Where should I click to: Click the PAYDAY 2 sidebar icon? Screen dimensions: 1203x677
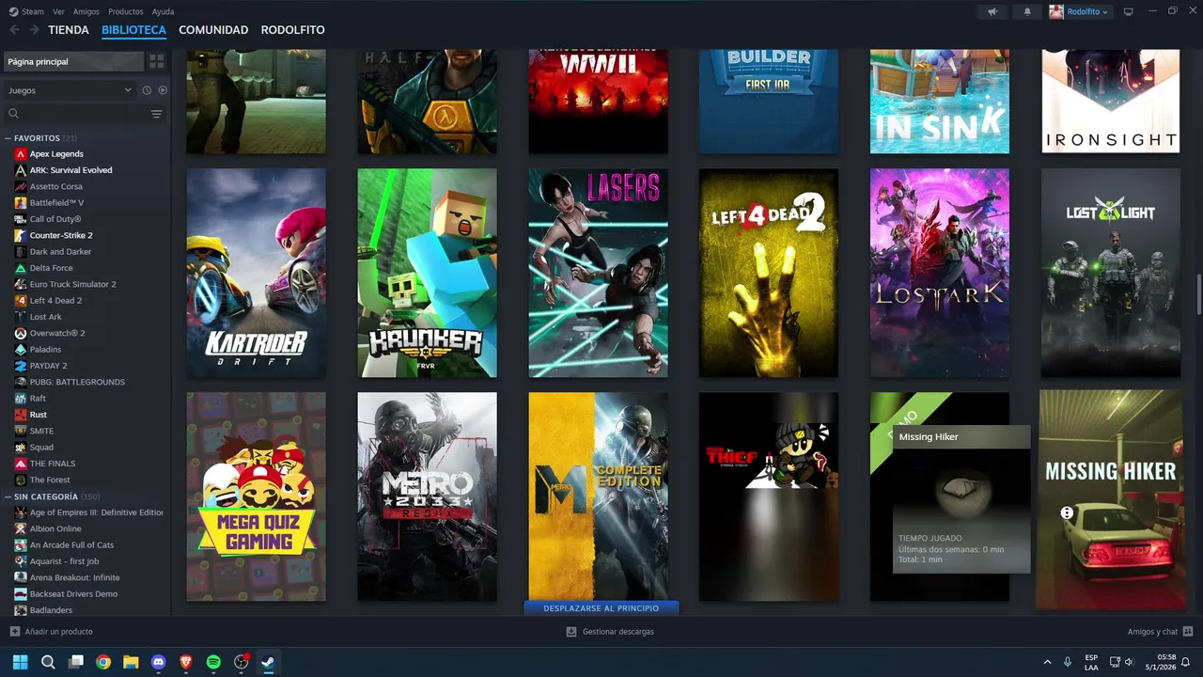pos(21,366)
